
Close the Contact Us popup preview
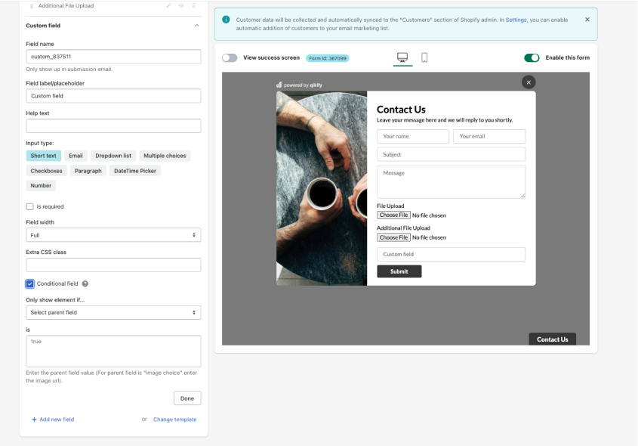point(529,82)
